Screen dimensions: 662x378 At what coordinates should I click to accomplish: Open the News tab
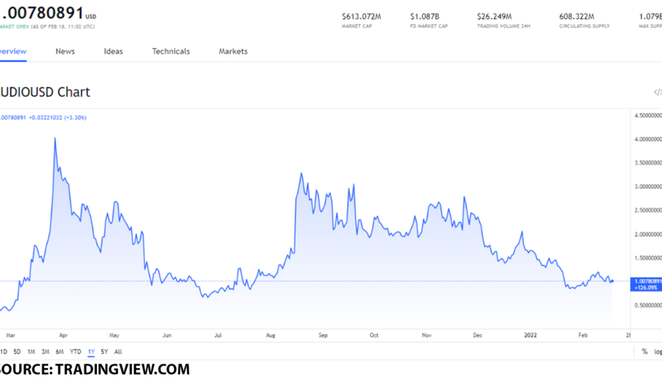[65, 52]
